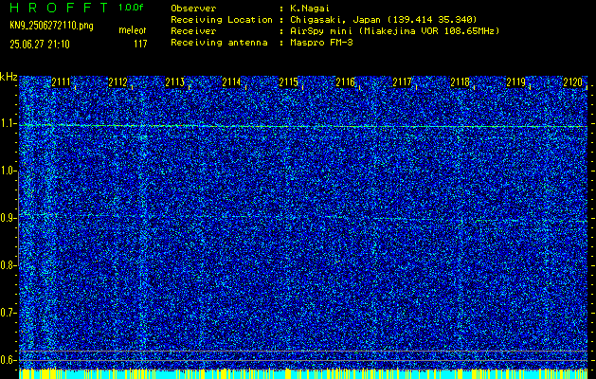Click the date stamp 25.06.27 21:10

[40, 45]
